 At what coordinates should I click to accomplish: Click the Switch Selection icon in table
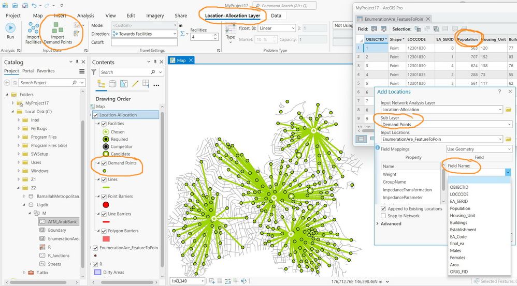[x=436, y=29]
